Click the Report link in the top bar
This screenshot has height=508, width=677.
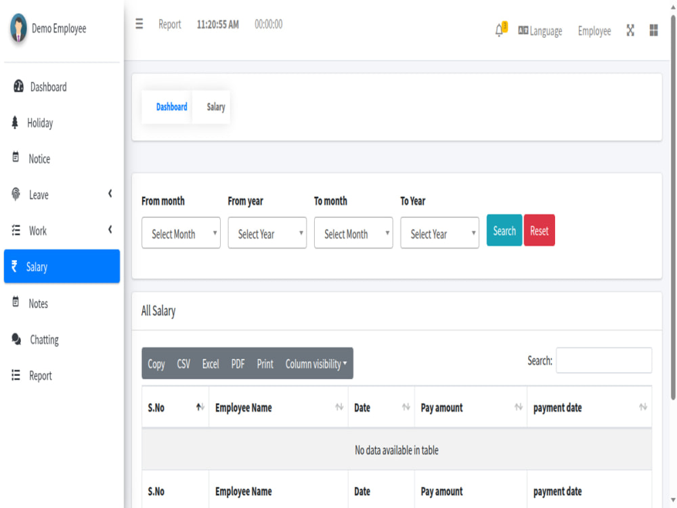[170, 24]
